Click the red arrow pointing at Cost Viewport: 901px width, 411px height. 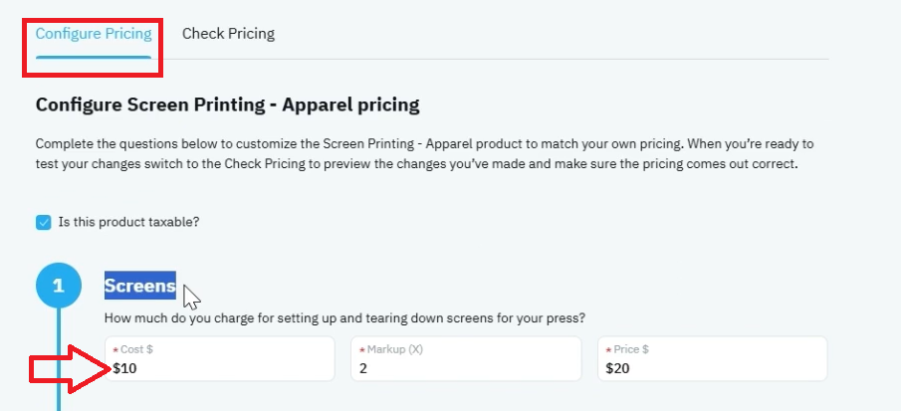coord(70,368)
